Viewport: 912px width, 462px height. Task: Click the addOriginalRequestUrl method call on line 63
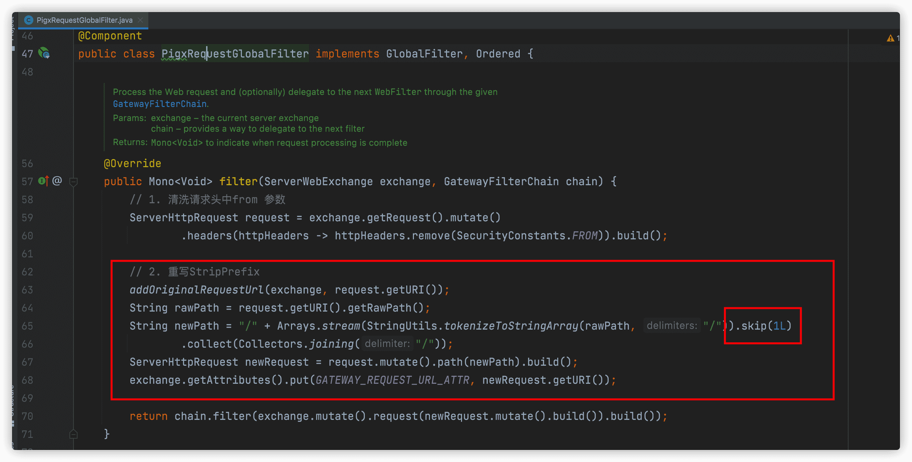196,290
